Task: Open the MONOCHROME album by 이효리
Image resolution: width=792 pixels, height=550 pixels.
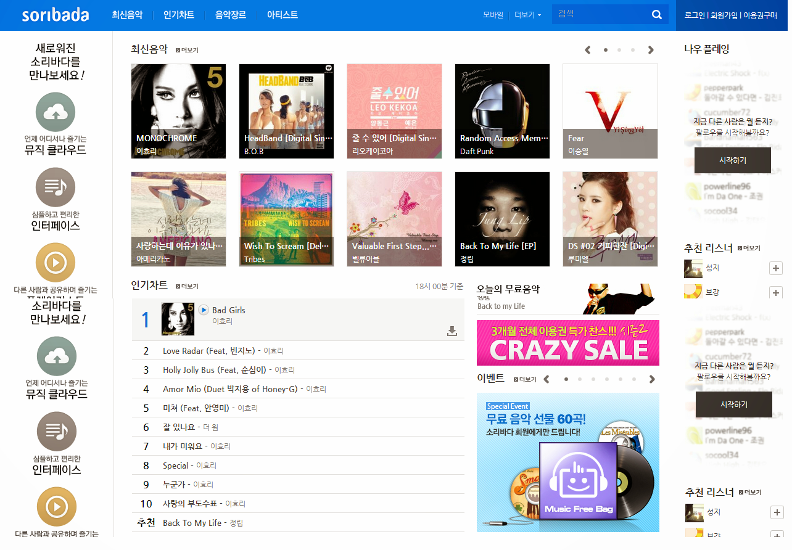Action: pyautogui.click(x=178, y=111)
